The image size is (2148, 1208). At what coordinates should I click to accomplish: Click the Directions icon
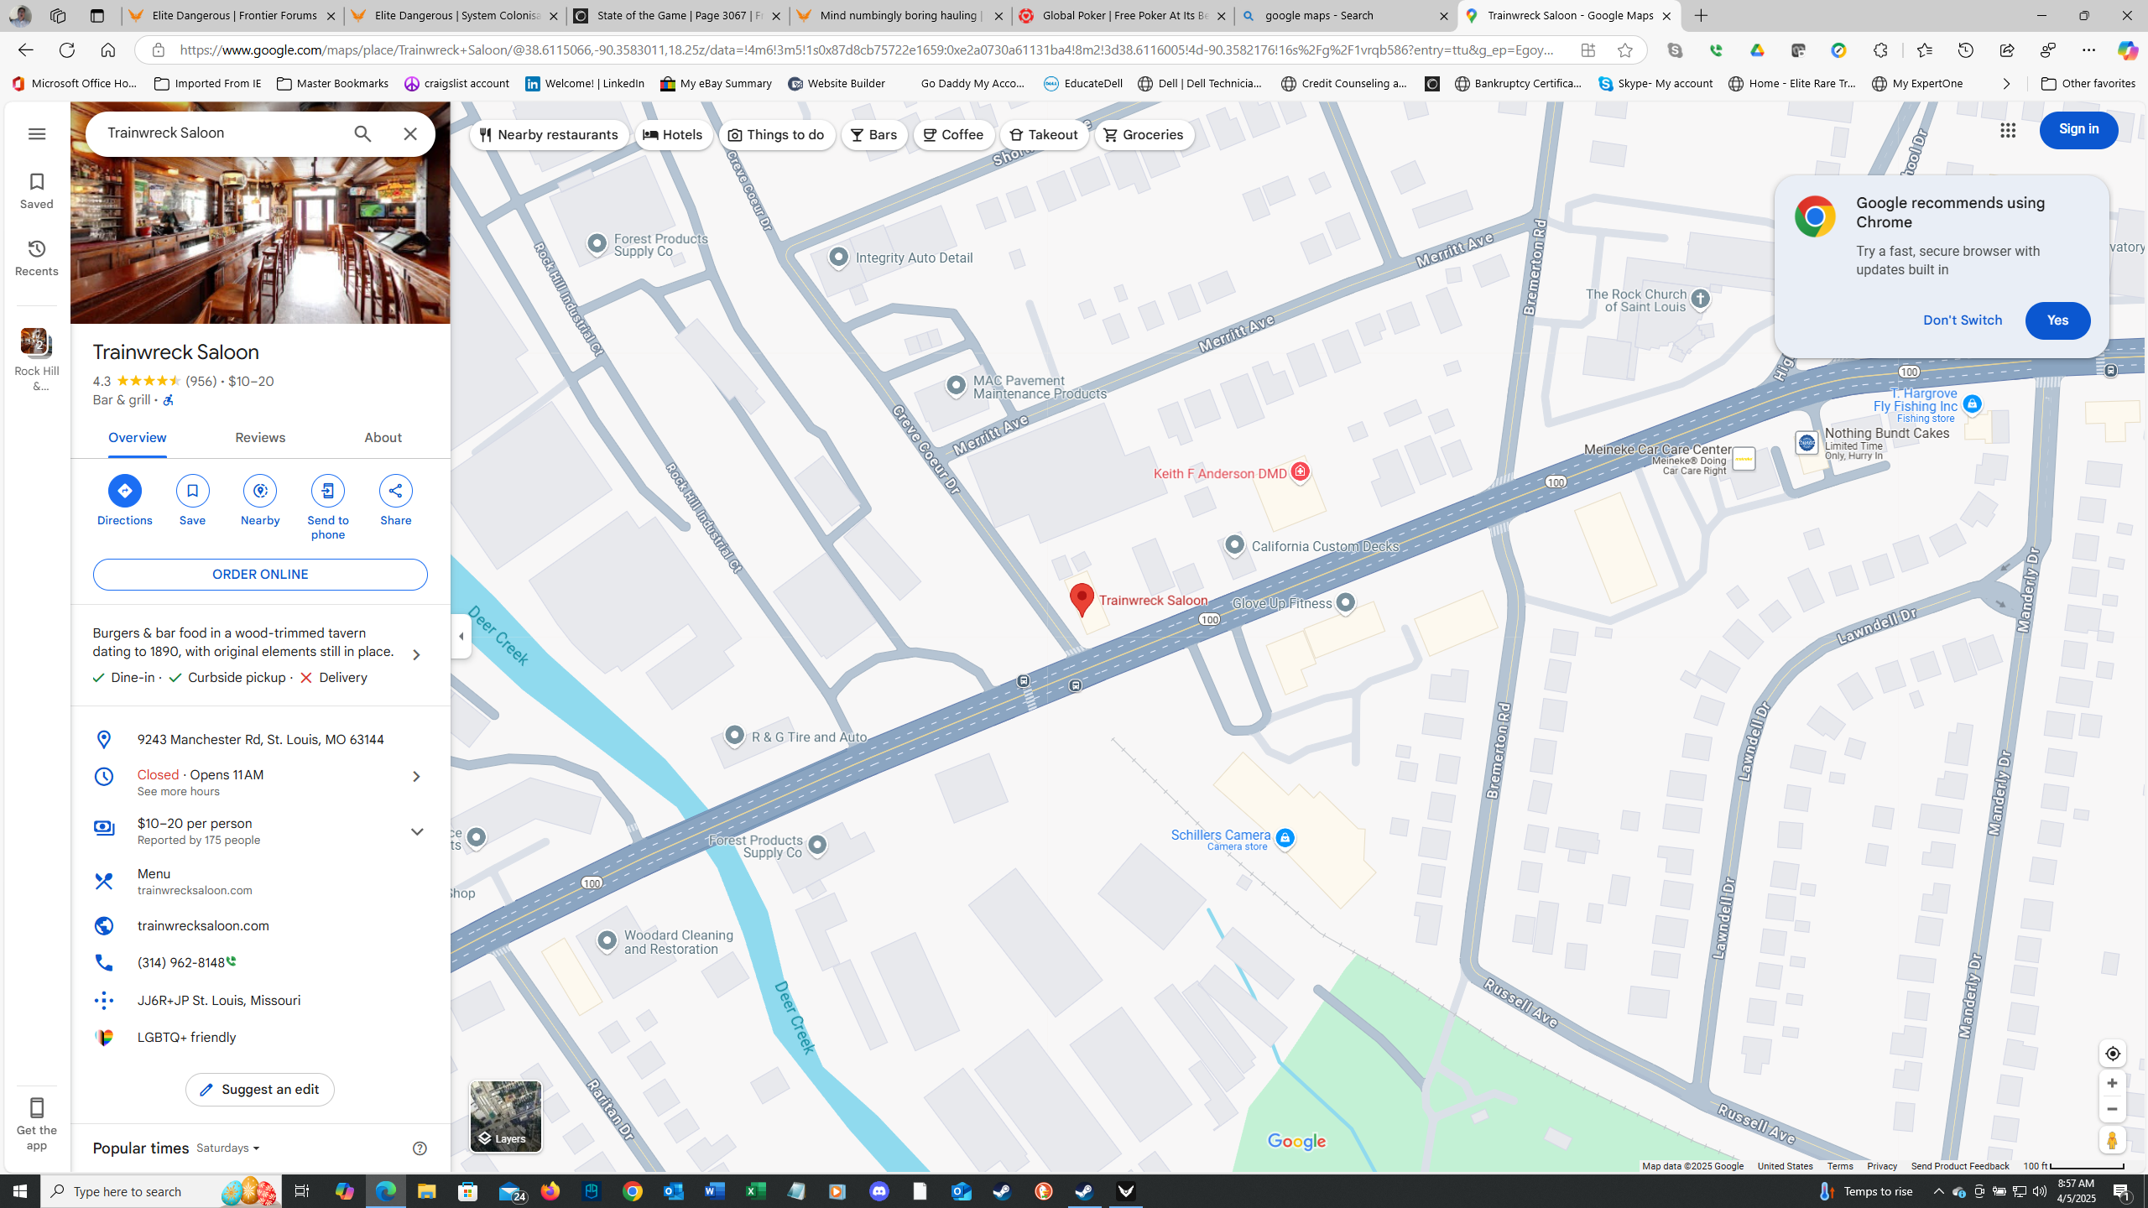[124, 491]
